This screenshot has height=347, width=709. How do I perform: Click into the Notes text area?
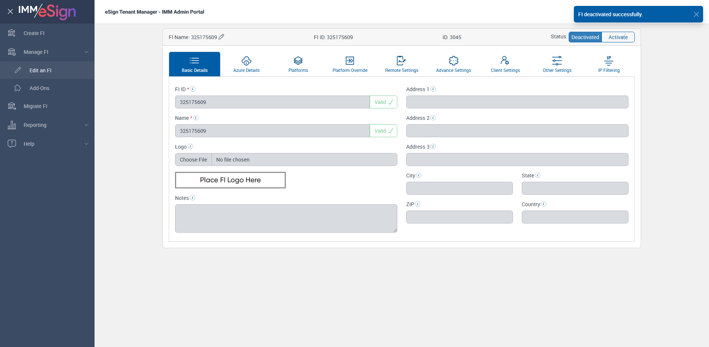(x=286, y=218)
